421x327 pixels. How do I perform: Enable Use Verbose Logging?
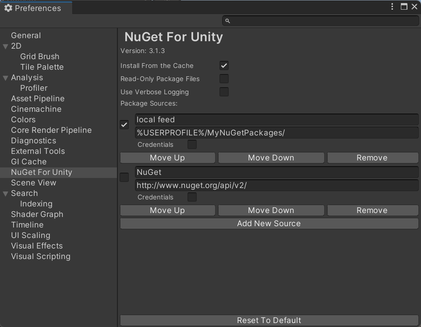tap(224, 92)
